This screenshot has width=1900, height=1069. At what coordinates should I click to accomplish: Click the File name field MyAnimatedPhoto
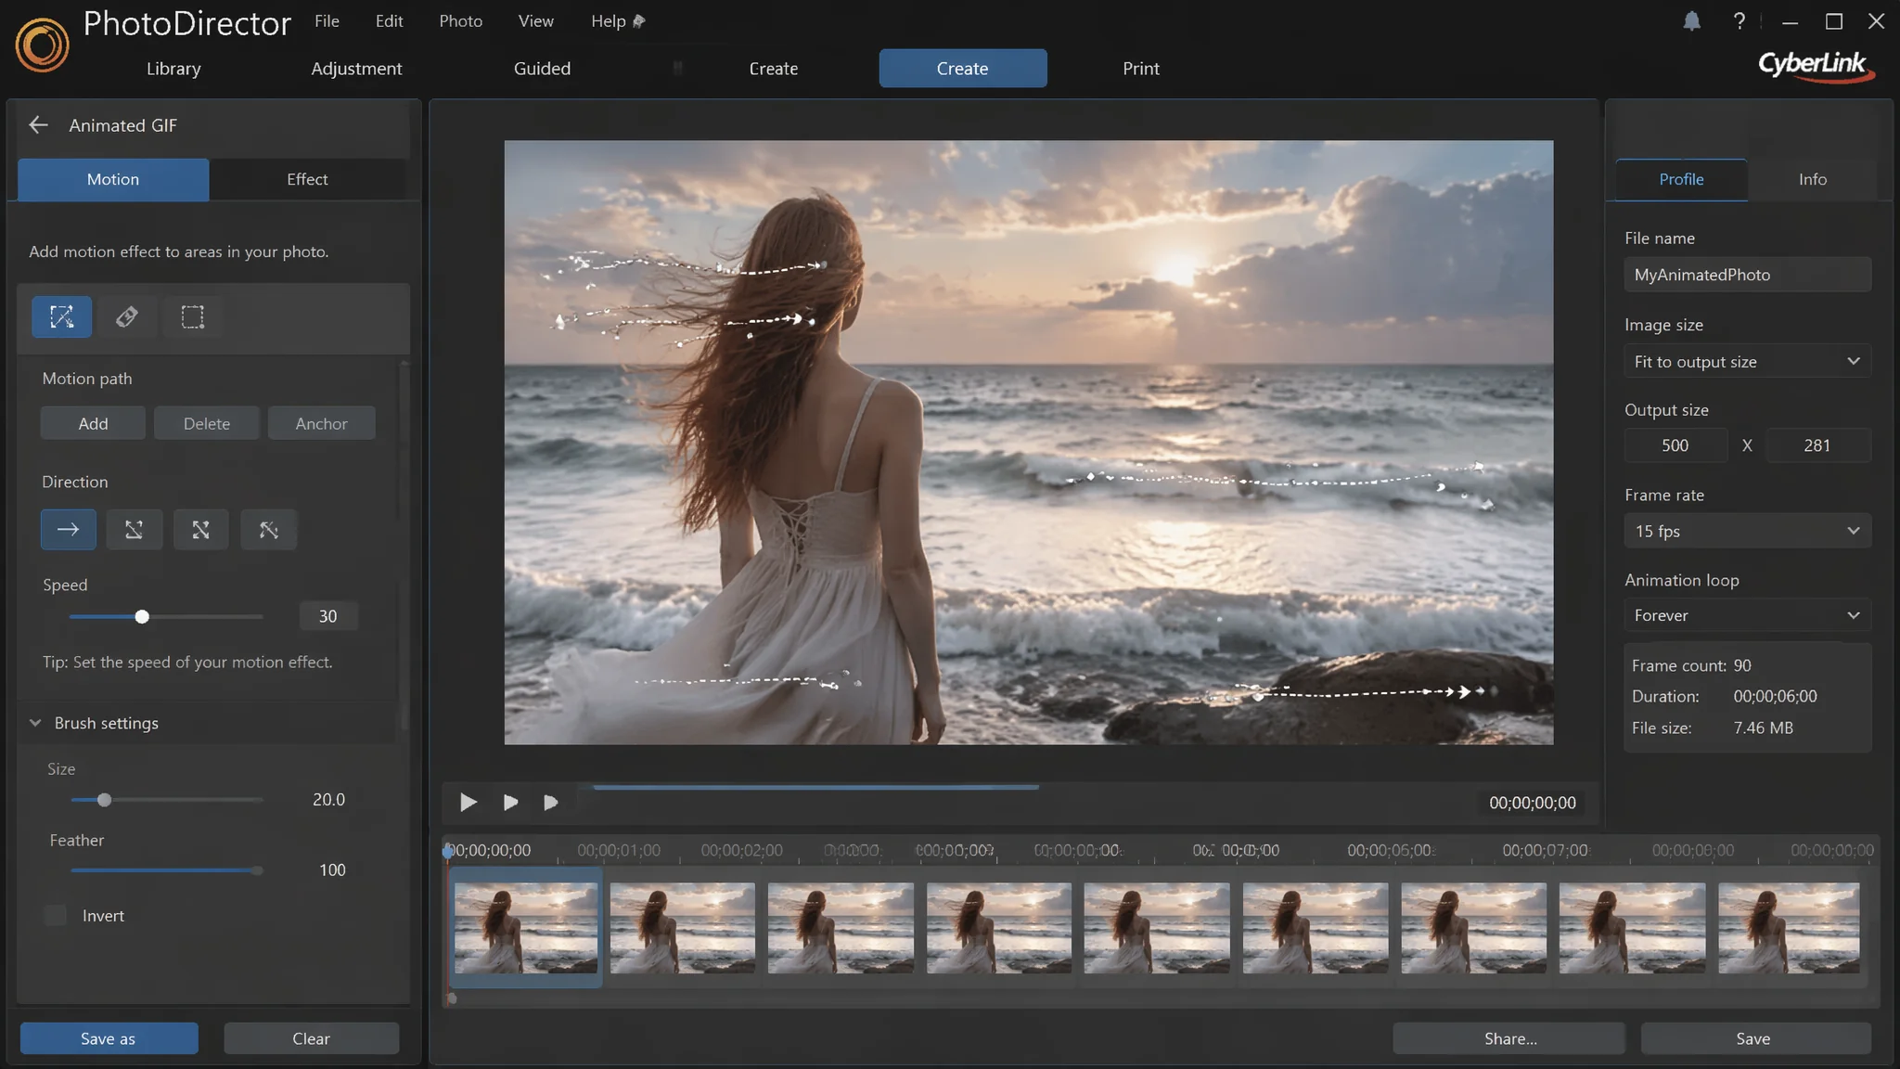tap(1747, 275)
